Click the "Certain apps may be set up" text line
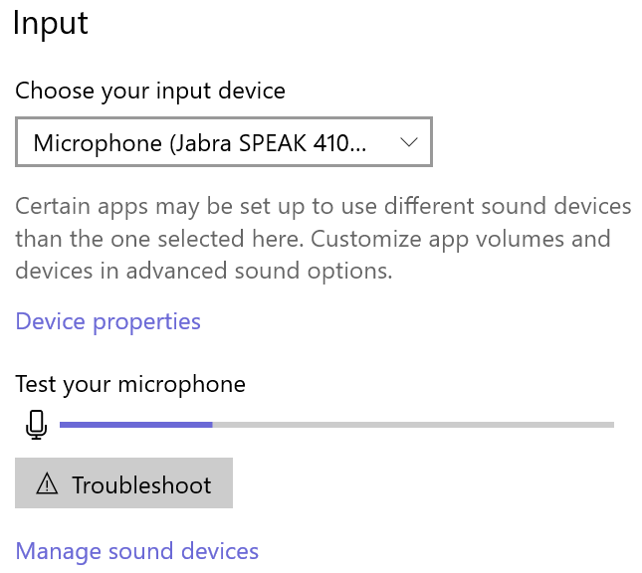 pyautogui.click(x=322, y=207)
